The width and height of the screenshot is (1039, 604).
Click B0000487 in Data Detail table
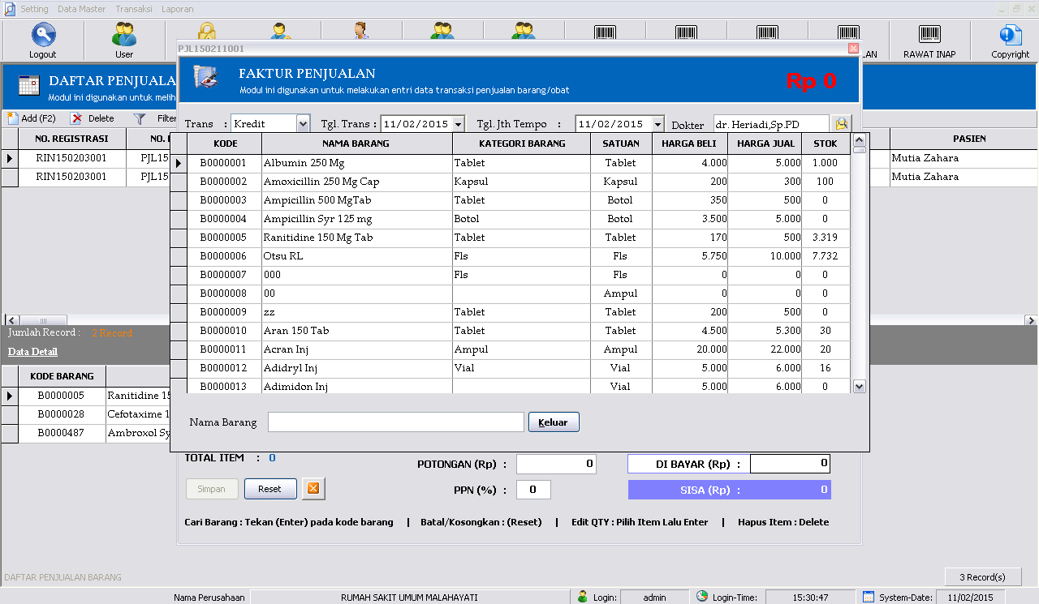[62, 433]
